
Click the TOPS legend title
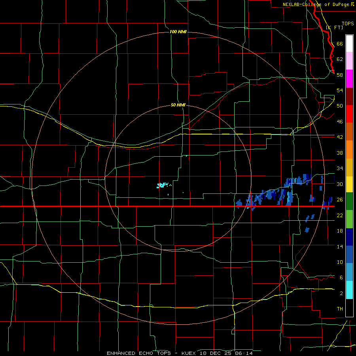[348, 23]
